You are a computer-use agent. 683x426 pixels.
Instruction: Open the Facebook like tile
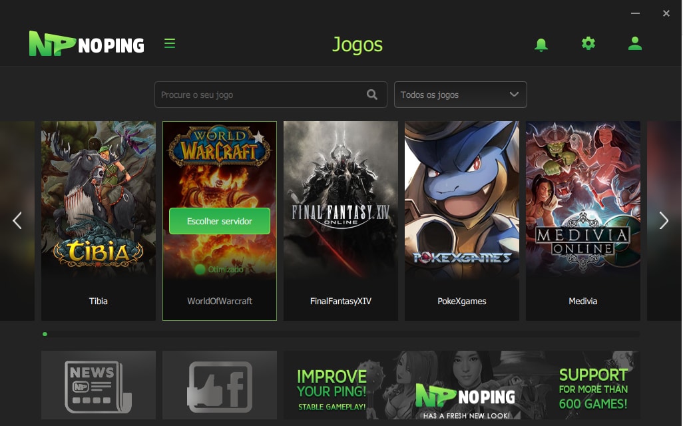(220, 385)
